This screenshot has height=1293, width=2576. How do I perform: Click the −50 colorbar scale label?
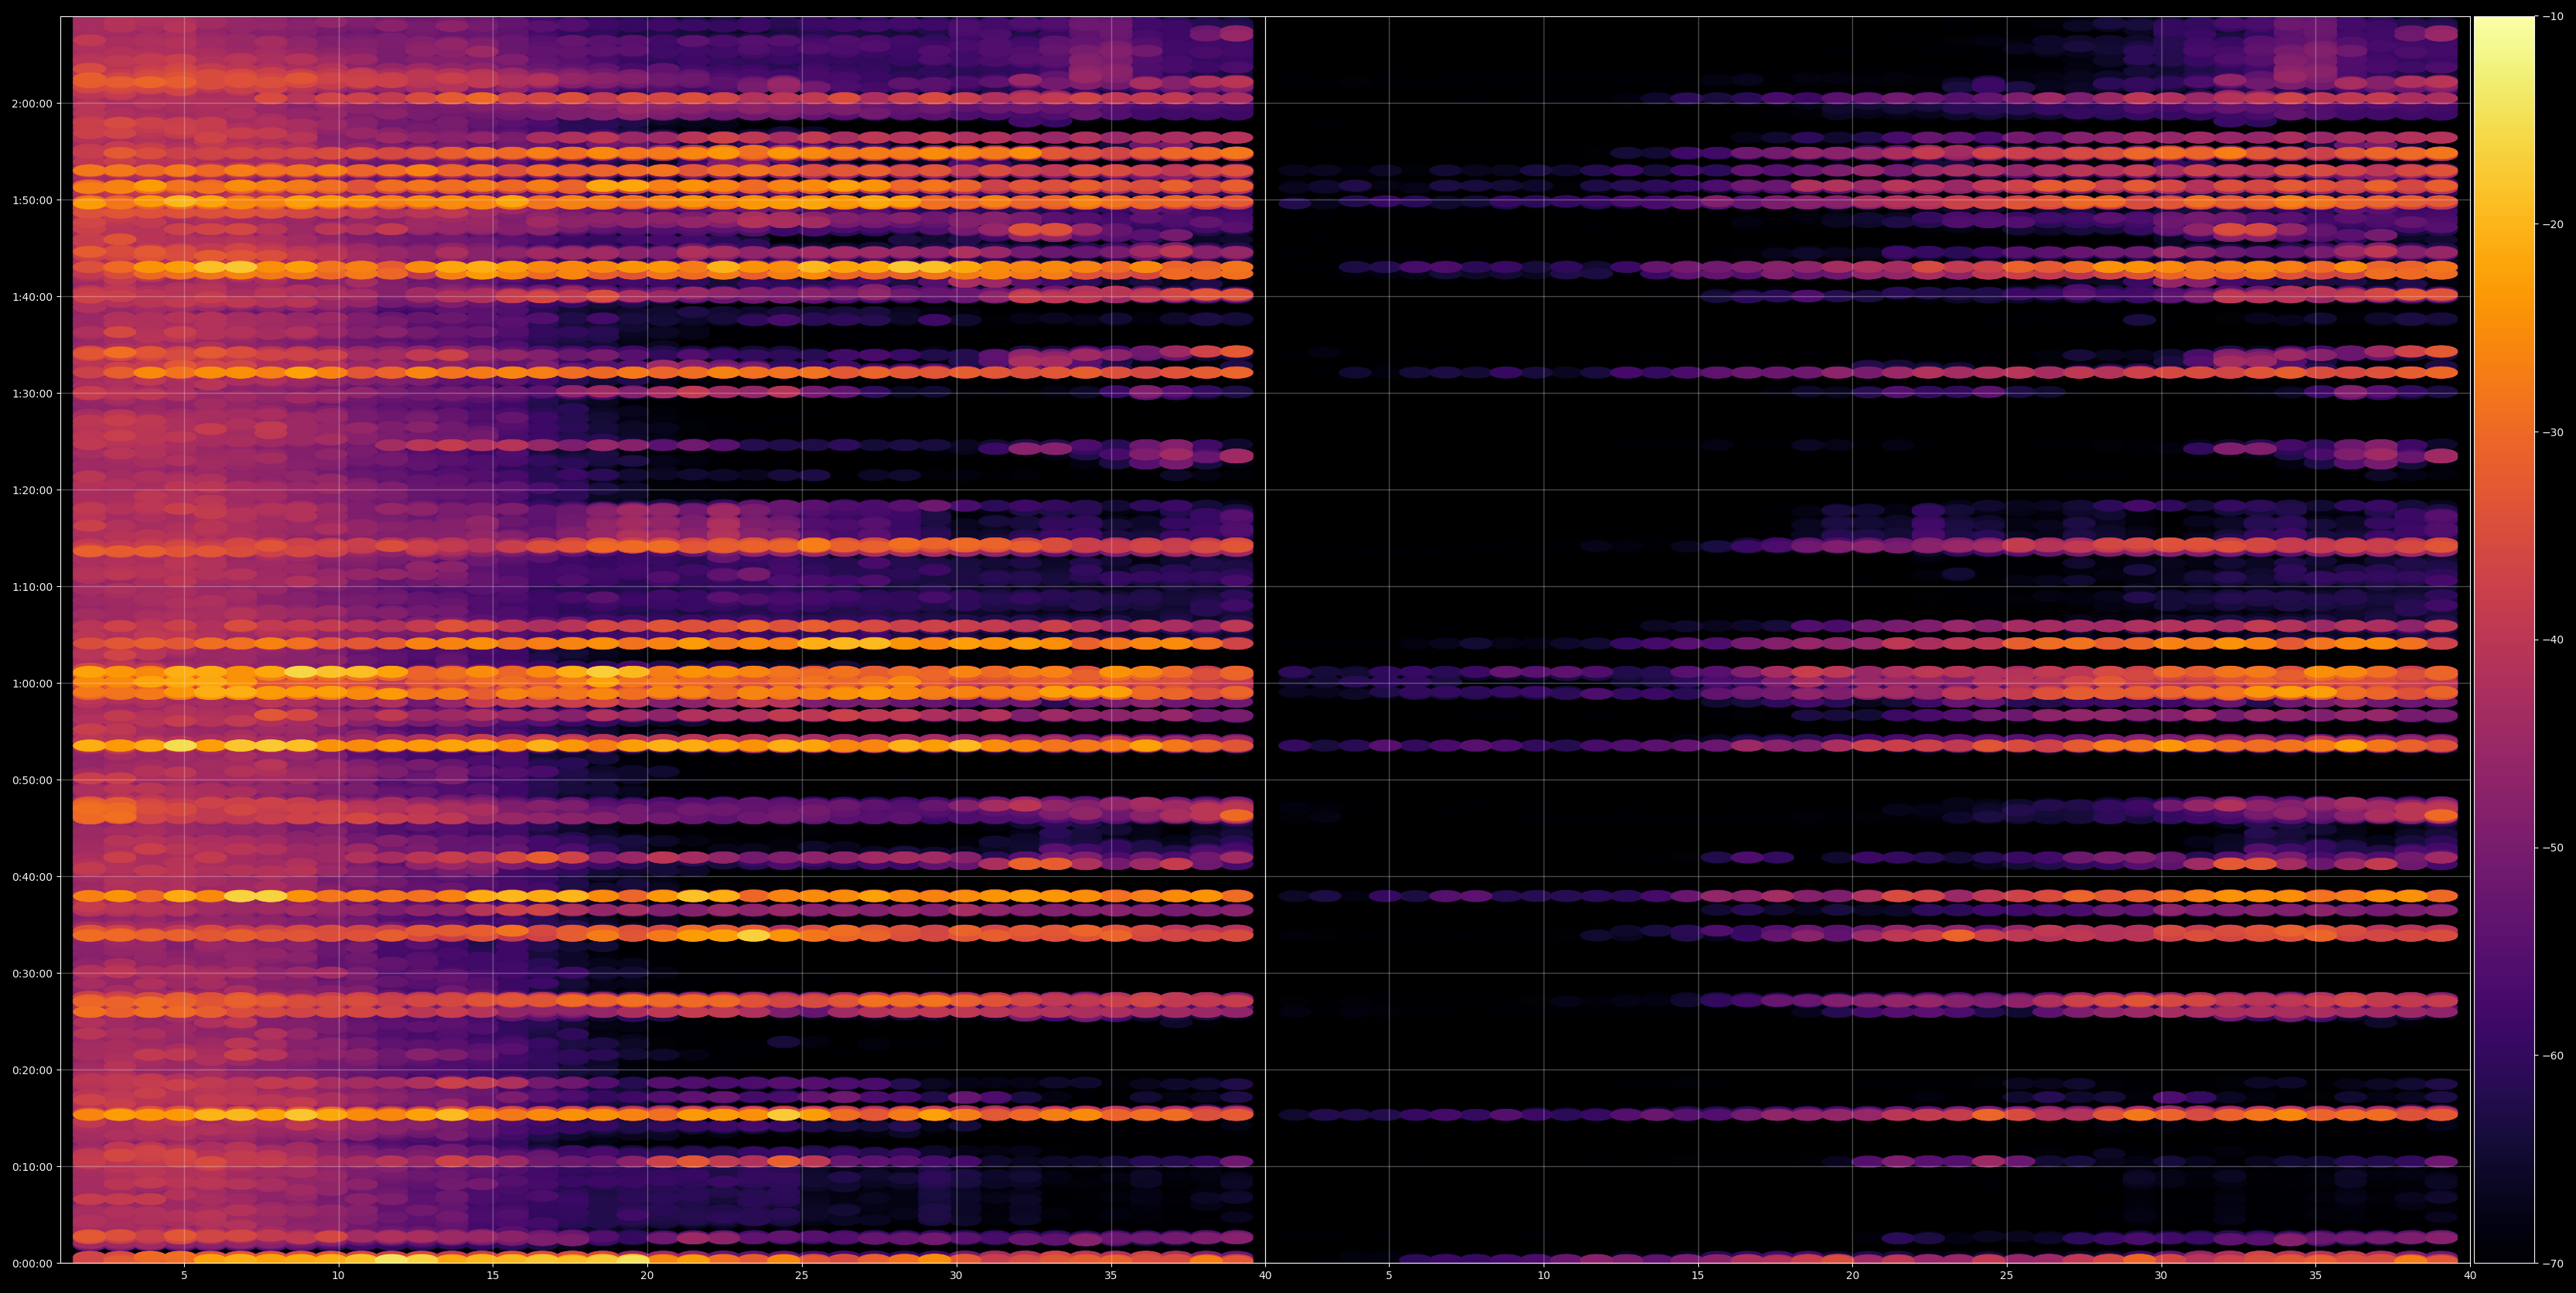[x=2553, y=848]
